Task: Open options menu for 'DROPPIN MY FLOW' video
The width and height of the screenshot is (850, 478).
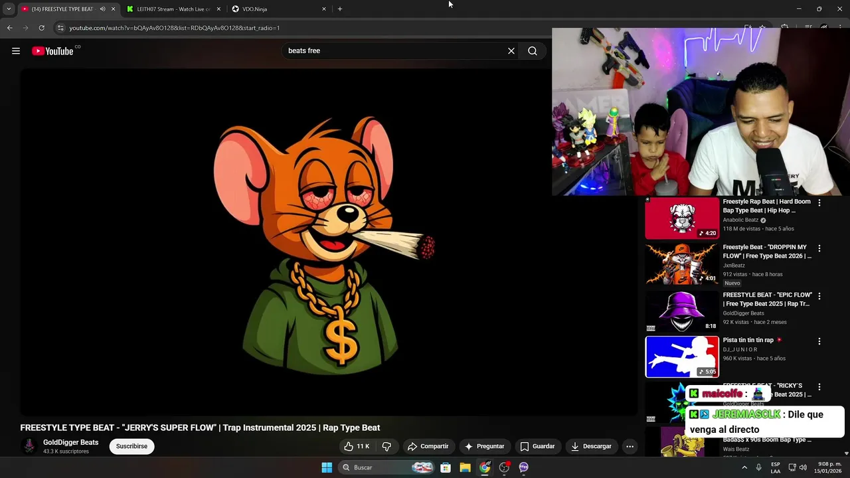Action: [x=819, y=248]
